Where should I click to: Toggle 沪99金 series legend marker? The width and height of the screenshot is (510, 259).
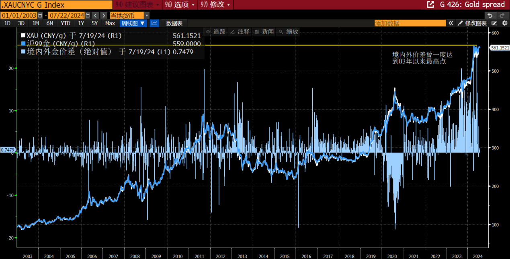tap(23, 44)
